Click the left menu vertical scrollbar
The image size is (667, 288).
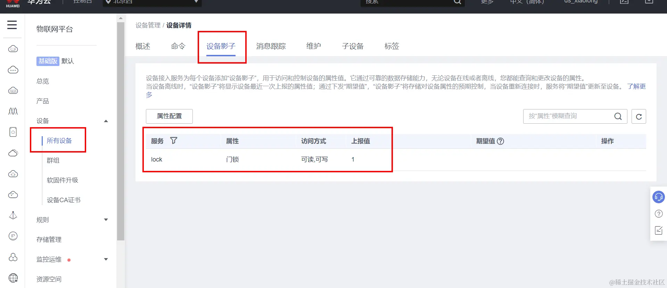[121, 131]
